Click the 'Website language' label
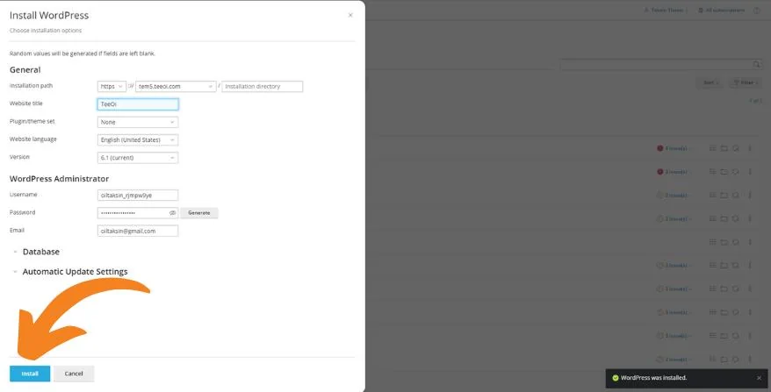 33,139
